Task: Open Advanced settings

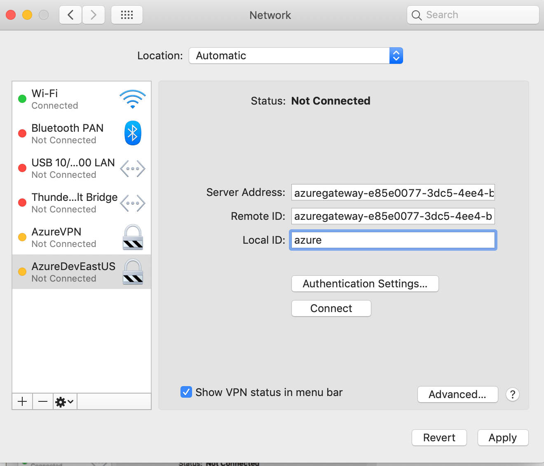Action: click(458, 394)
